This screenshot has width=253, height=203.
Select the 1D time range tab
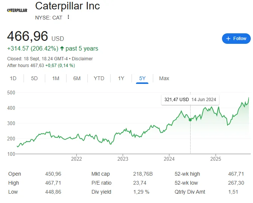coord(13,78)
